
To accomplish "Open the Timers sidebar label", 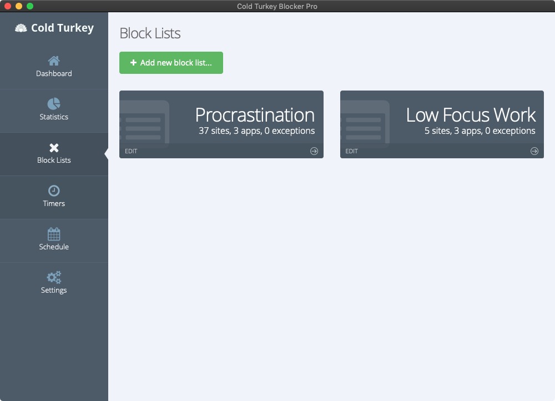I will [54, 203].
